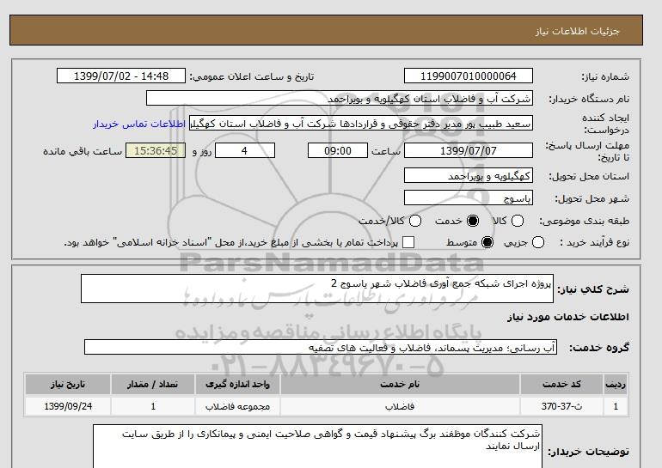Choose the متوسط purchase type radio
The height and width of the screenshot is (468, 662).
(x=487, y=242)
